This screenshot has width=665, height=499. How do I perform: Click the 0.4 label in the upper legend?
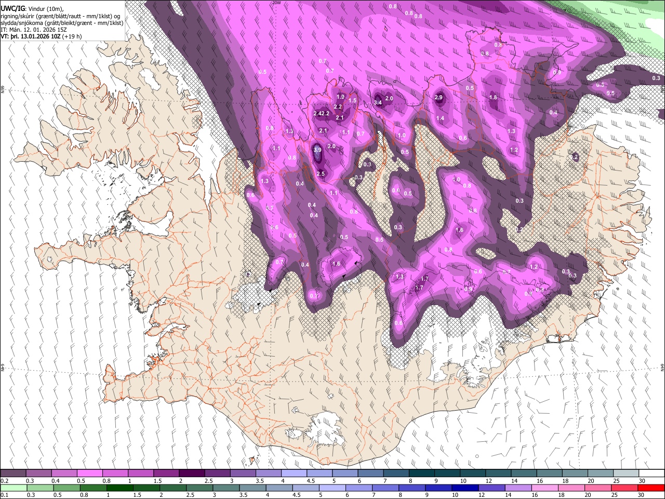(56, 481)
